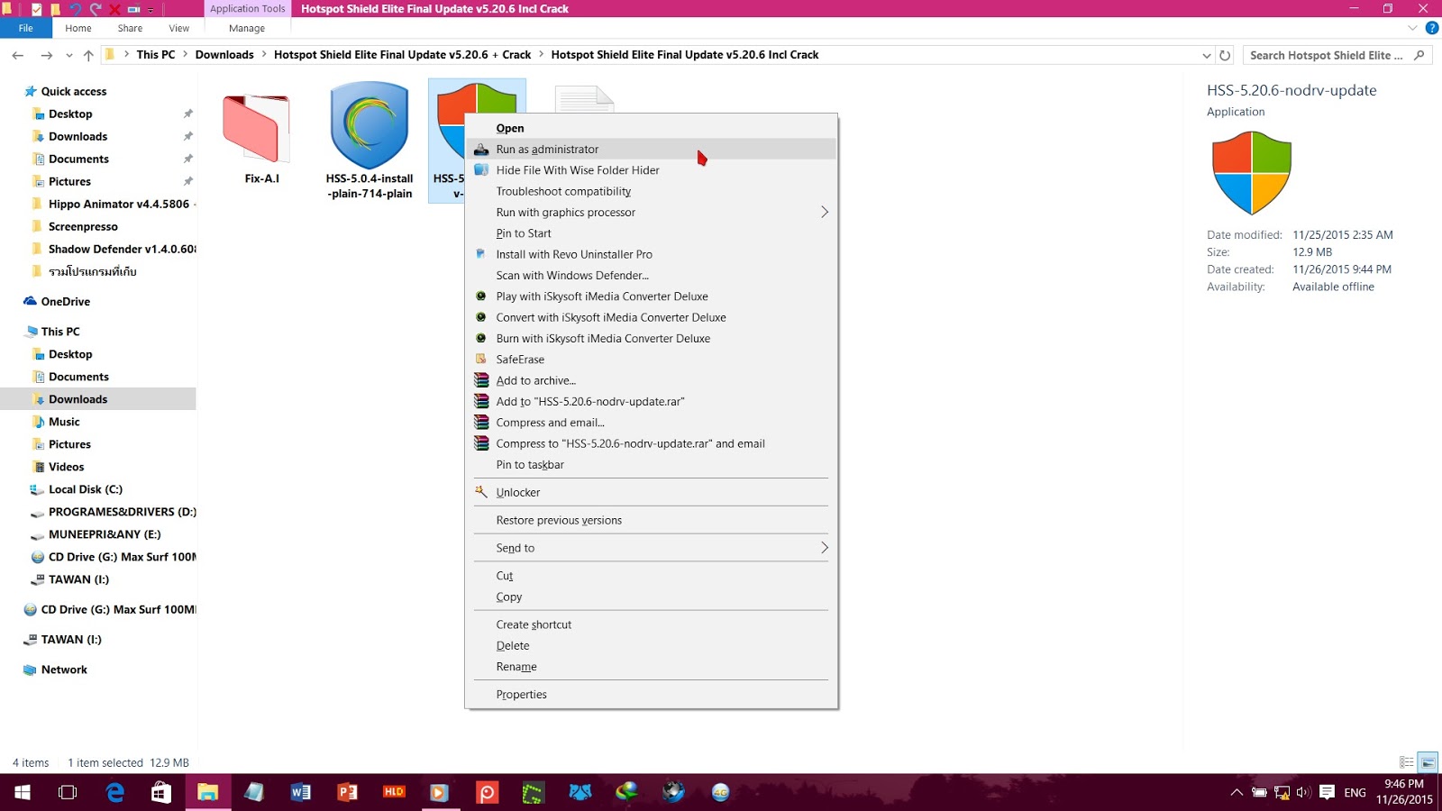The width and height of the screenshot is (1442, 811).
Task: Expand the Send to submenu arrow
Action: 824,548
